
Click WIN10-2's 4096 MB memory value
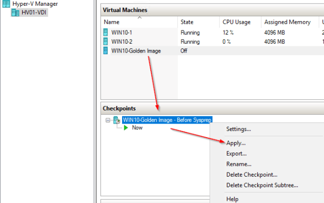[275, 42]
